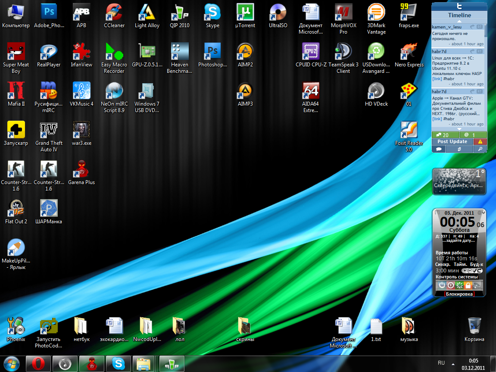Click the warning triangle in Twitter gadget
Screen dimensions: 496x372
tap(480, 142)
